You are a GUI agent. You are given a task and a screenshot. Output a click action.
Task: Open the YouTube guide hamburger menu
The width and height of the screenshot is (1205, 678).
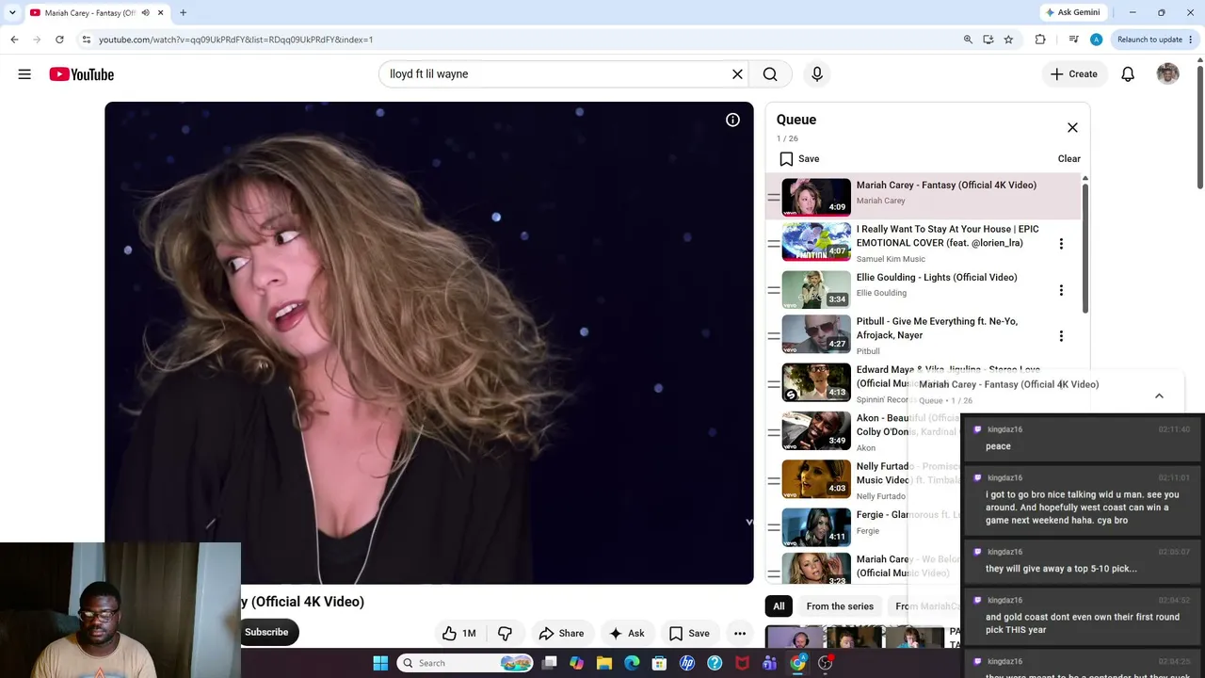[24, 74]
